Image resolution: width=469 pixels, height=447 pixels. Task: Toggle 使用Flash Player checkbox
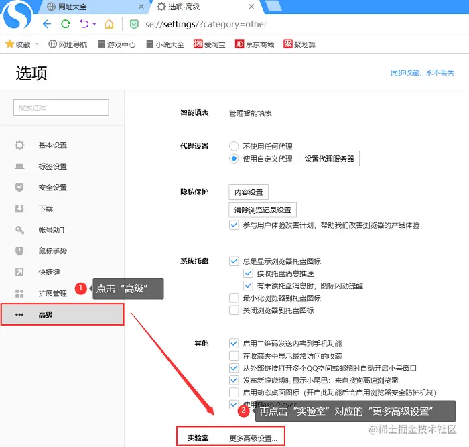[234, 405]
